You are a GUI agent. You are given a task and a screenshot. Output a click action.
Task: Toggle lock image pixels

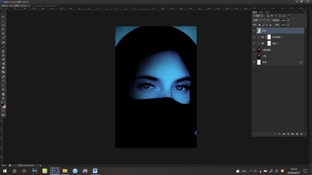point(263,25)
